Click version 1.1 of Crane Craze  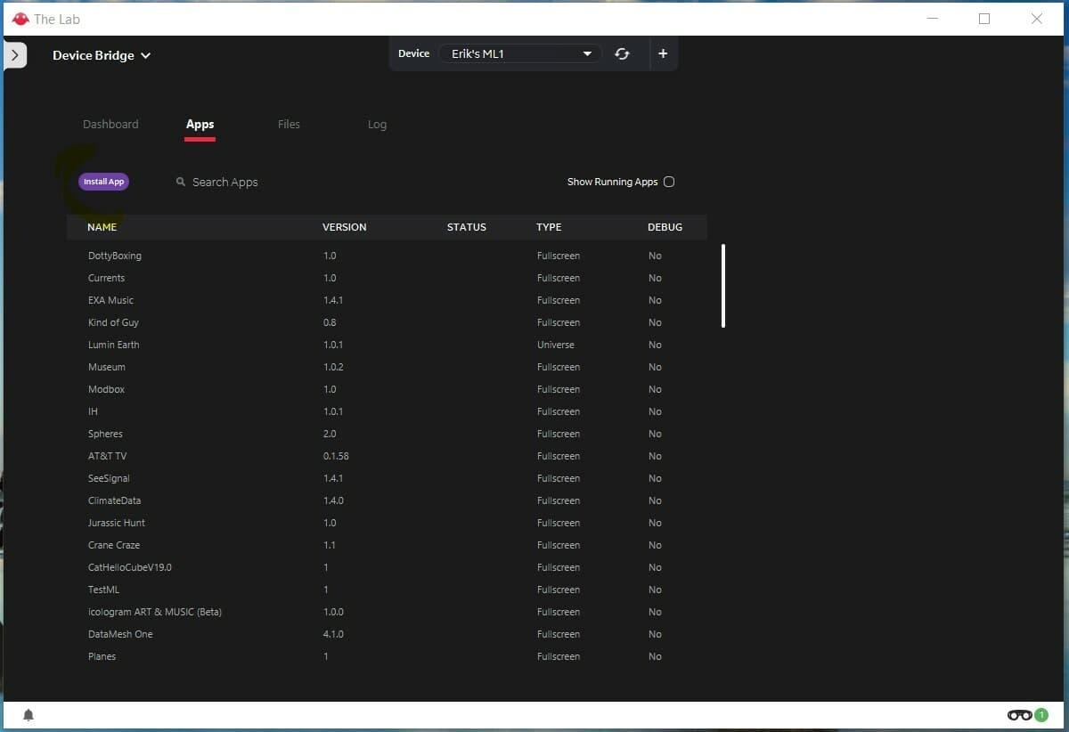[x=329, y=545]
